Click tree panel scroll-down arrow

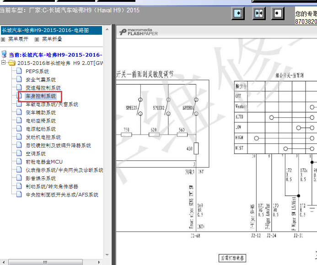point(107,255)
